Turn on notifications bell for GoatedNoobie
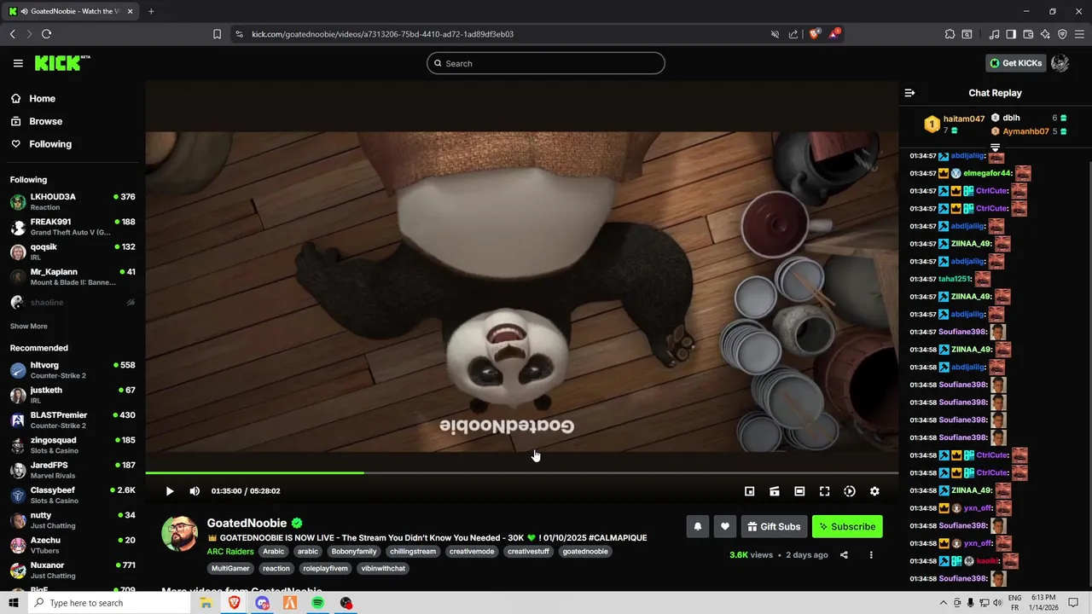Image resolution: width=1092 pixels, height=614 pixels. point(698,527)
